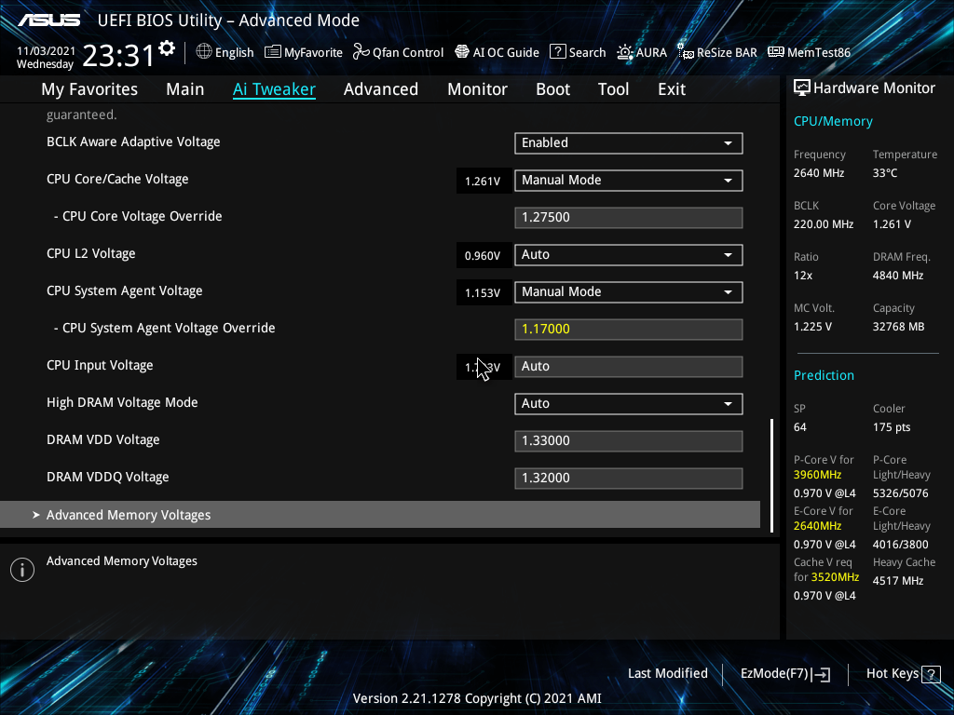The width and height of the screenshot is (954, 715).
Task: Click the 1.261V core voltage readout
Action: (x=484, y=182)
